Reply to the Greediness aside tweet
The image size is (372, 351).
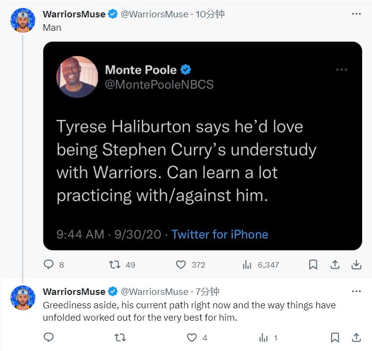[49, 338]
